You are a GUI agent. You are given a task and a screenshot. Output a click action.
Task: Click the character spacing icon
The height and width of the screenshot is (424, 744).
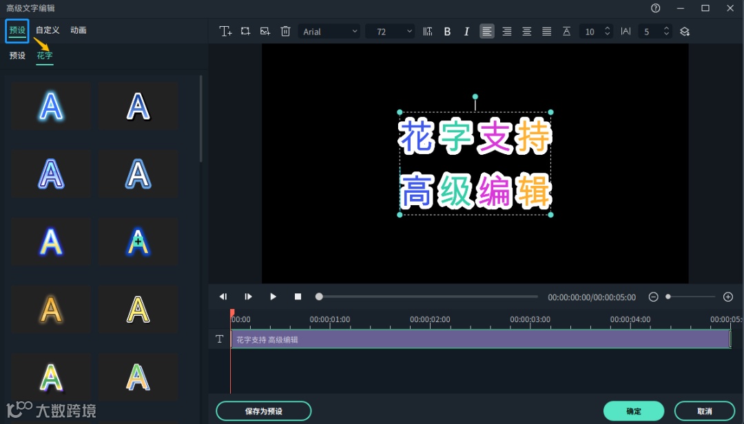[x=626, y=31]
